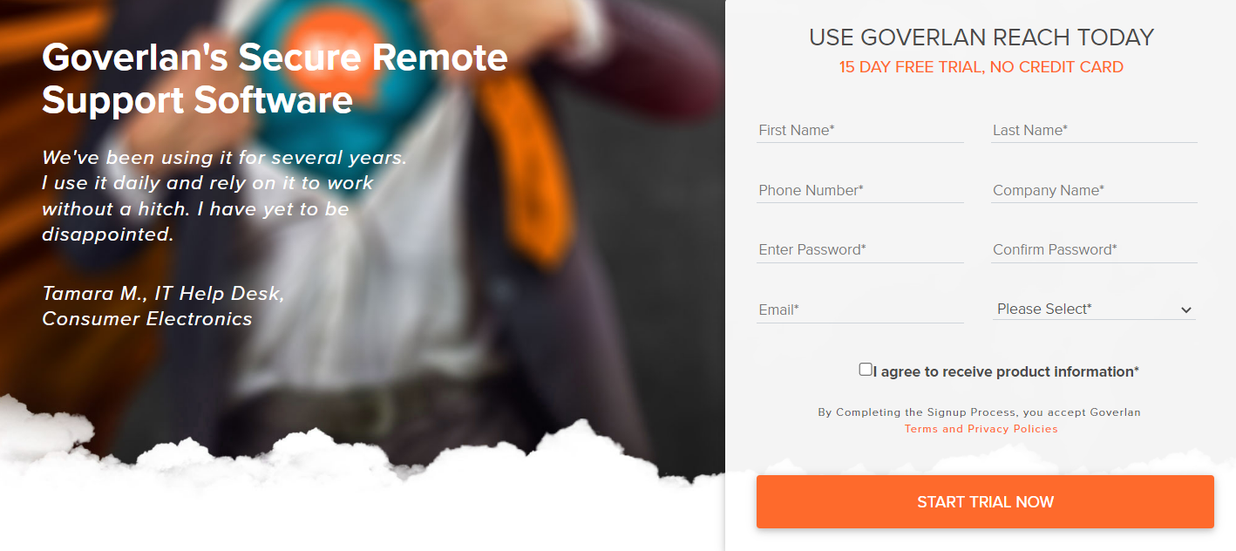Click the START TRIAL NOW button
This screenshot has width=1236, height=551.
click(x=985, y=501)
